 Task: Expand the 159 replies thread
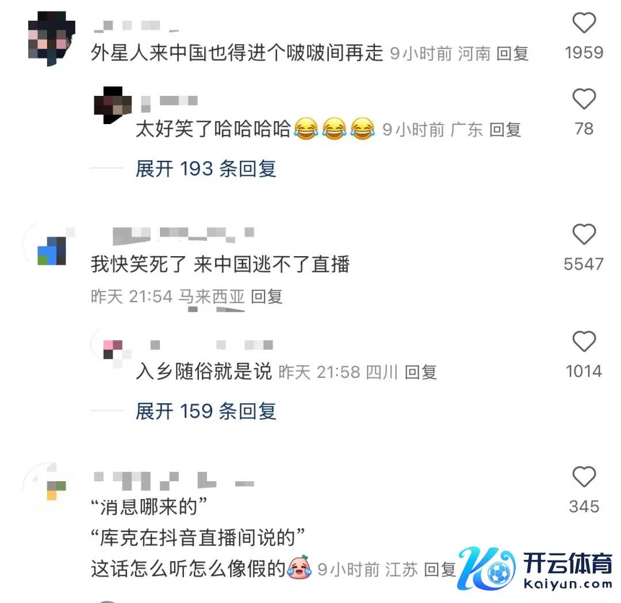pyautogui.click(x=205, y=411)
